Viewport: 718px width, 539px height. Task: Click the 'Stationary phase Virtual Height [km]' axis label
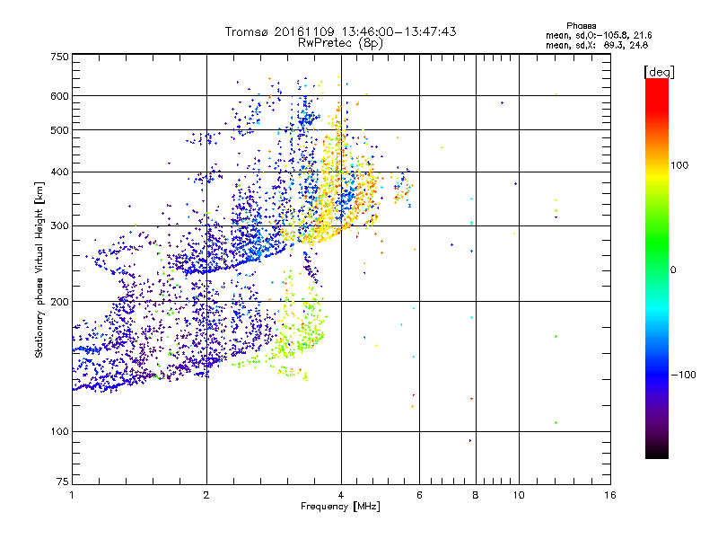[39, 269]
